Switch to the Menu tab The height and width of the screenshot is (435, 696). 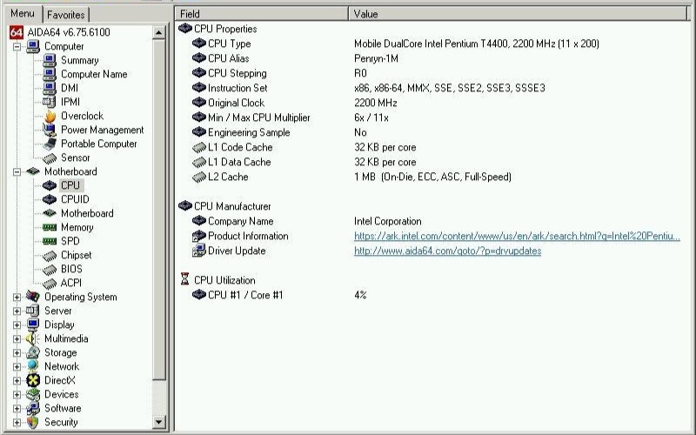23,14
